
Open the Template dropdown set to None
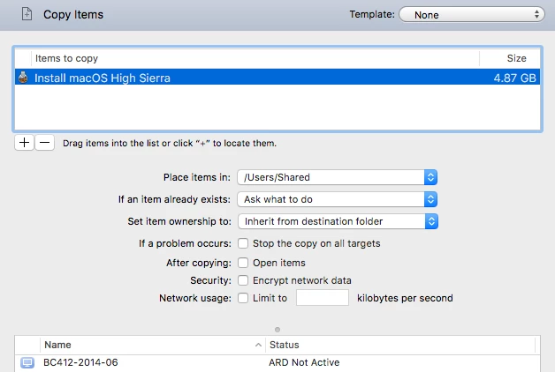coord(472,14)
